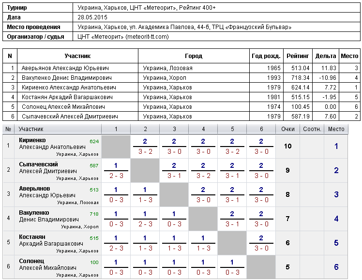362x280 pixels.
Task: Click the city cell 'Украина, Лозовая'
Action: (x=167, y=68)
